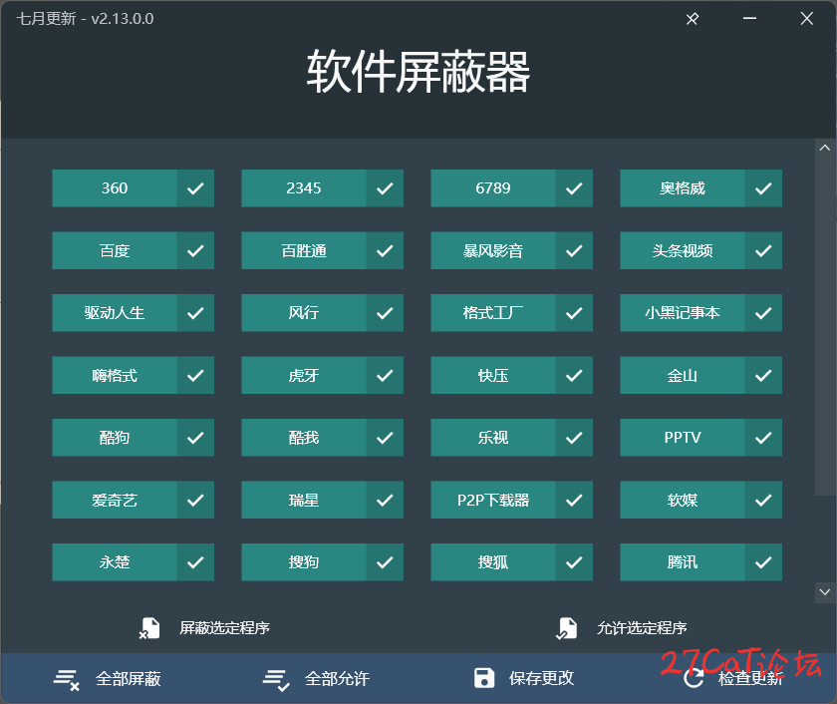Toggle the checkmark for PPTV

coord(763,438)
